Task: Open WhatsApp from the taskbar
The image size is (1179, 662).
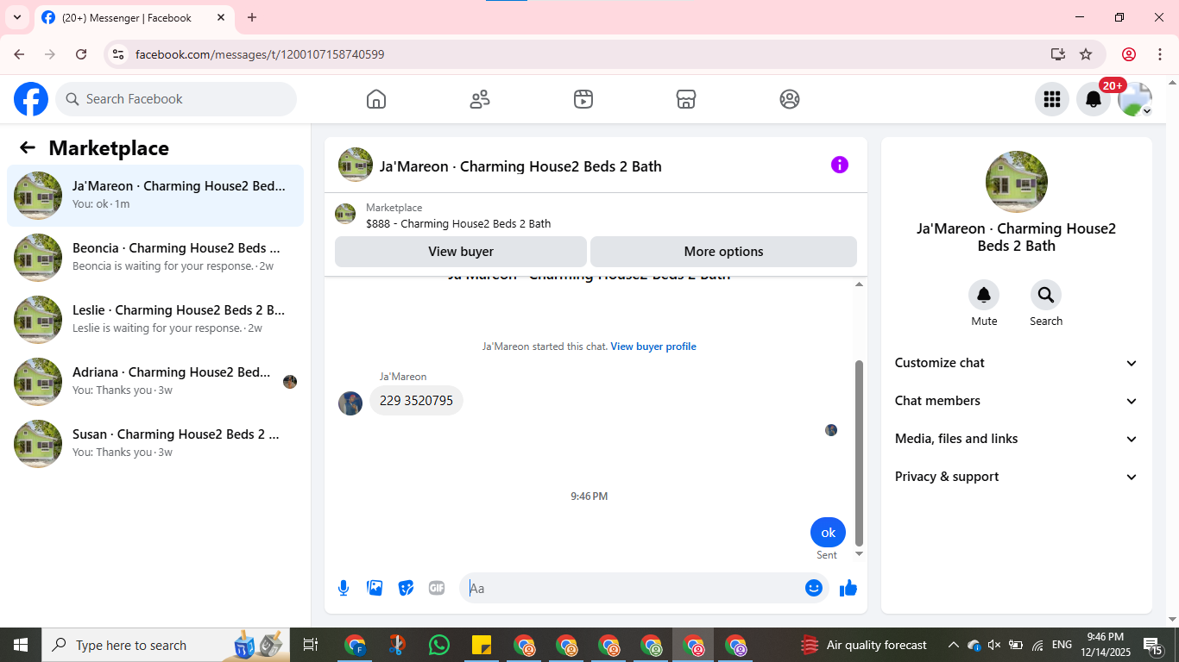Action: click(439, 645)
